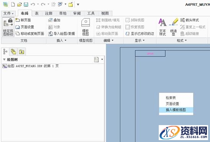This screenshot has height=142, width=210.
Task: Click the Save disk icon
Action: pyautogui.click(x=26, y=5)
